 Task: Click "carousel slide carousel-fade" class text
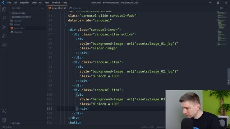tap(108, 16)
